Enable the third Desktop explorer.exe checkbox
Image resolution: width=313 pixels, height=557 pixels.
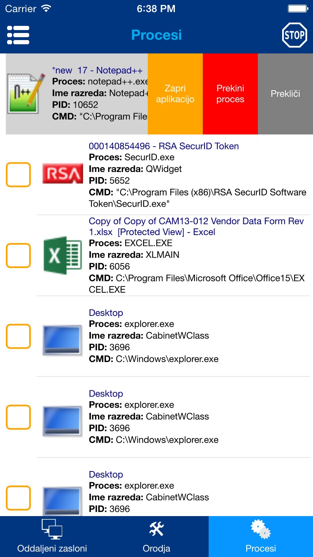18,498
